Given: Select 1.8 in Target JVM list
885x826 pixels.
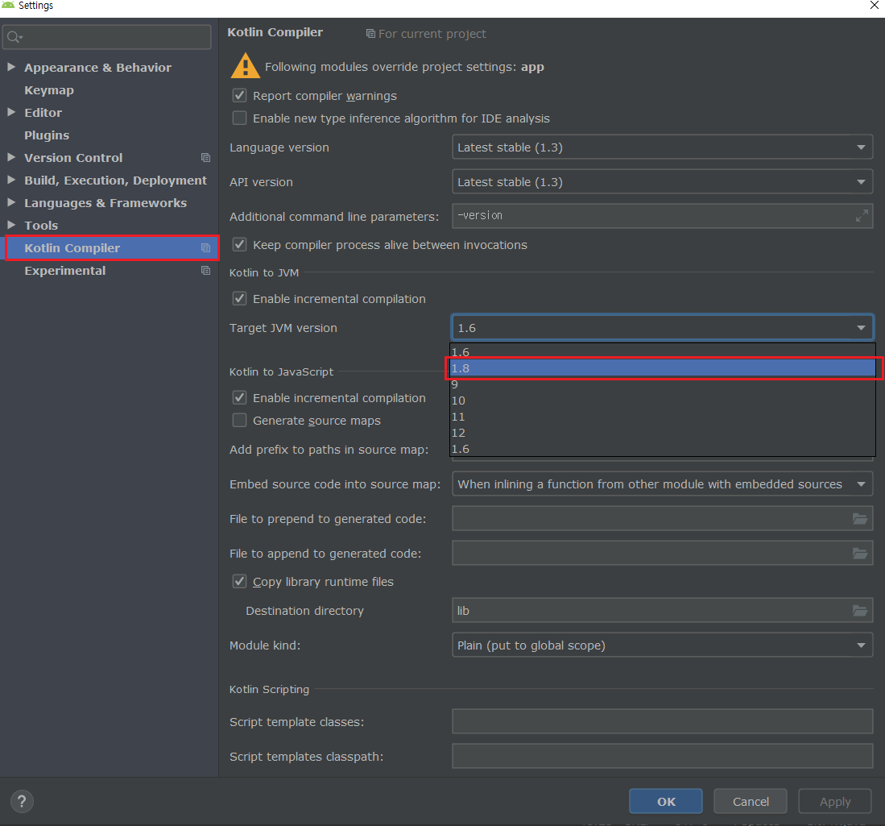Looking at the screenshot, I should coord(663,368).
